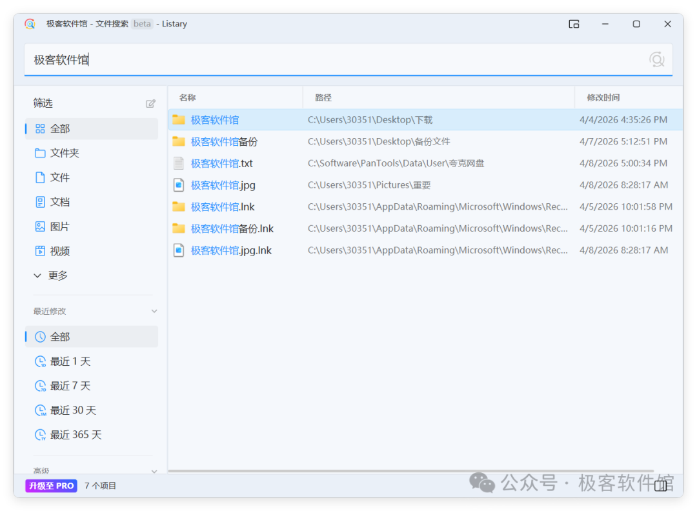Click clock icon beside 最近 365 天
Image resolution: width=697 pixels, height=511 pixels.
pyautogui.click(x=40, y=435)
